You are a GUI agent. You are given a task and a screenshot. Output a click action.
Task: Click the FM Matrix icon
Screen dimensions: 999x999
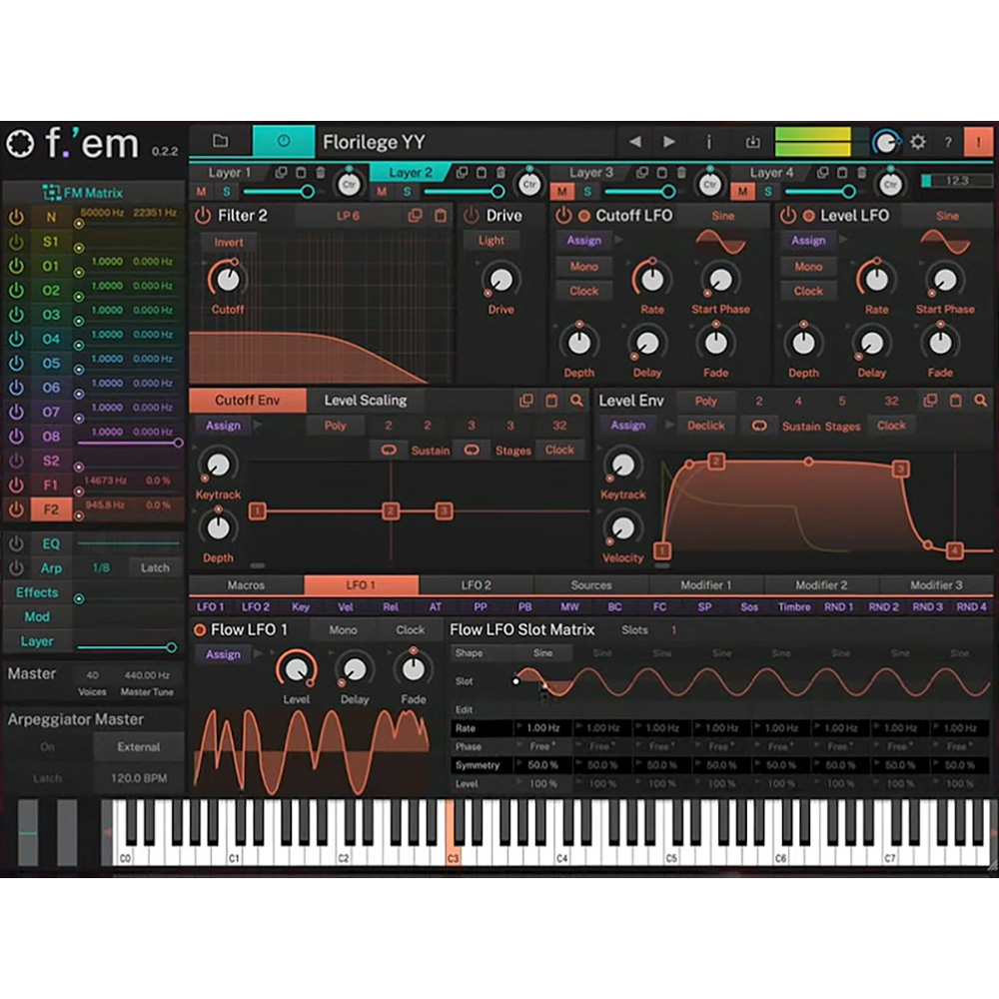[x=51, y=193]
